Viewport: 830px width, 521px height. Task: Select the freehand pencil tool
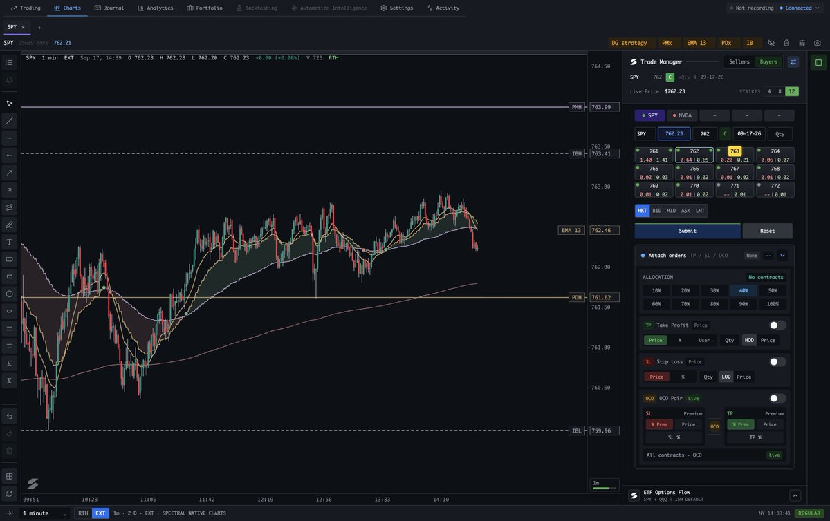point(9,225)
